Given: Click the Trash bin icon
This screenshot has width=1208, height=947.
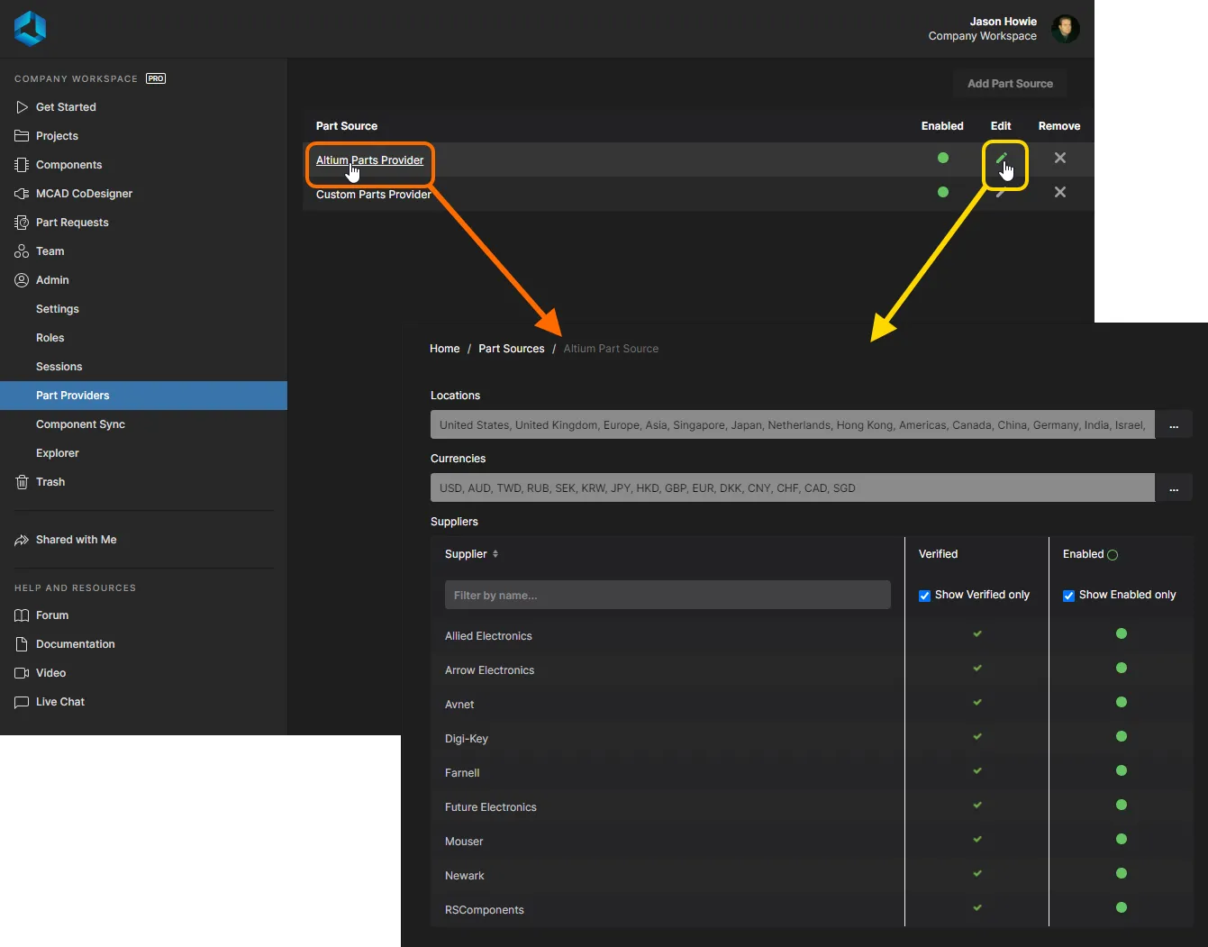Looking at the screenshot, I should (x=22, y=482).
